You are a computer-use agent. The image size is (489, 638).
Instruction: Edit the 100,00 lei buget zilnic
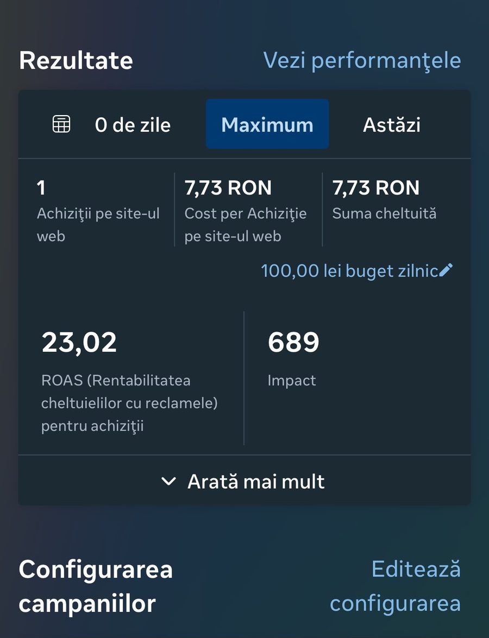pos(356,270)
